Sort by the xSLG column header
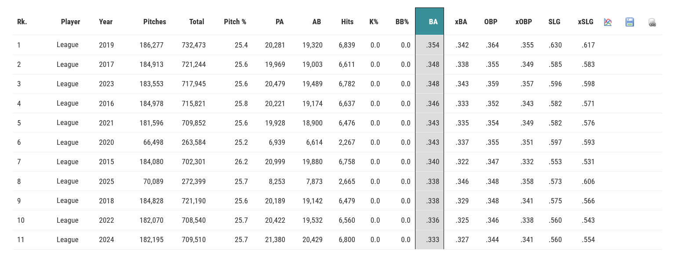Viewport: 681px width, 276px height. point(586,22)
